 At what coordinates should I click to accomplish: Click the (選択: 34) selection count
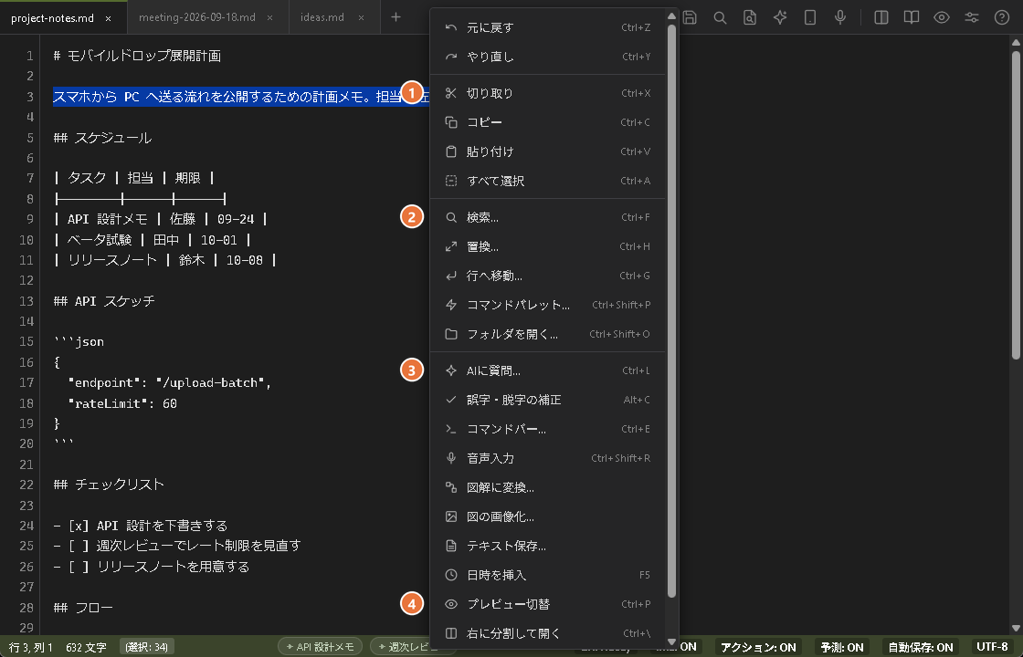coord(147,647)
